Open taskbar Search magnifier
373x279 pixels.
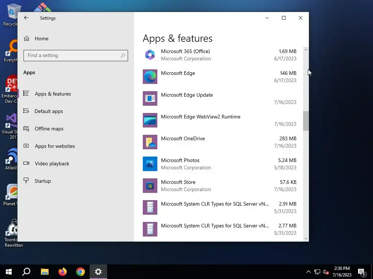click(26, 272)
